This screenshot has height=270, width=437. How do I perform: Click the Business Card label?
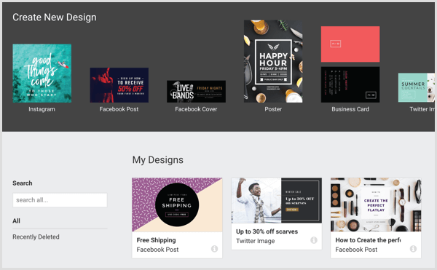pos(350,109)
